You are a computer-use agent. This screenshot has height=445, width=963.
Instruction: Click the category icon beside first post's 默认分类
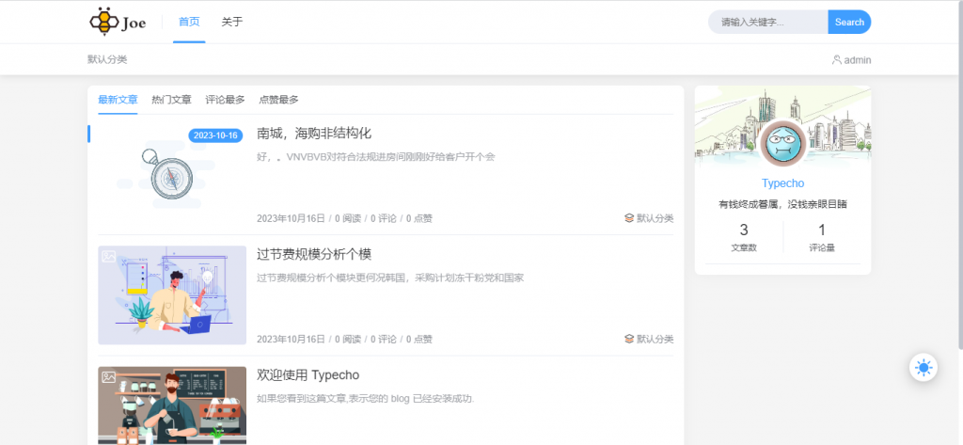point(629,218)
